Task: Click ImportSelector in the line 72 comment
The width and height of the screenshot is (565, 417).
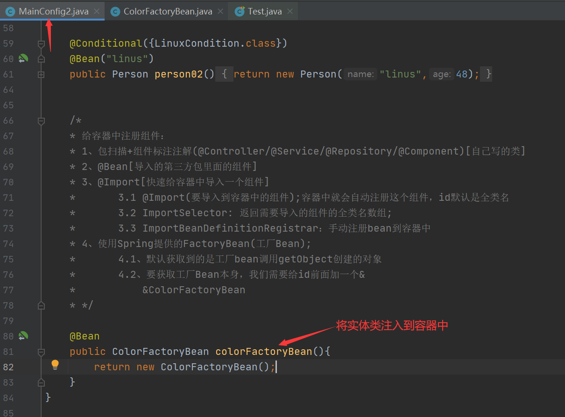Action: [184, 212]
